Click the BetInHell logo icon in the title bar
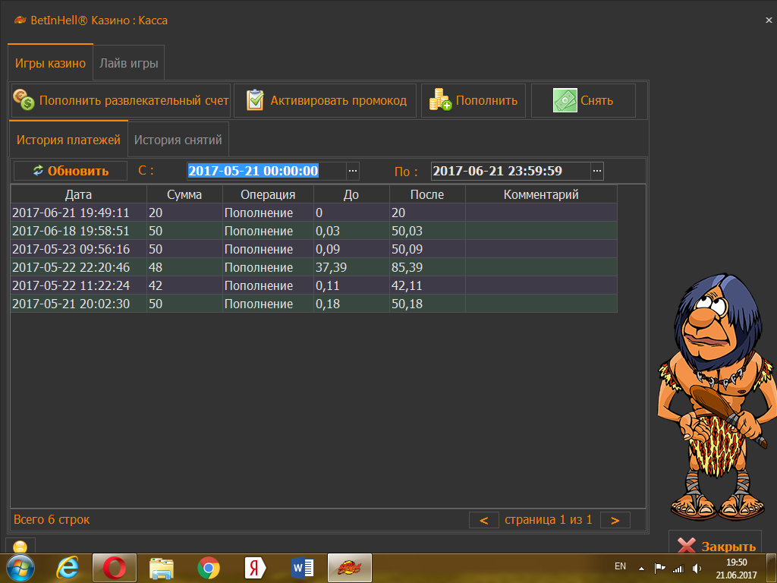 pos(20,20)
